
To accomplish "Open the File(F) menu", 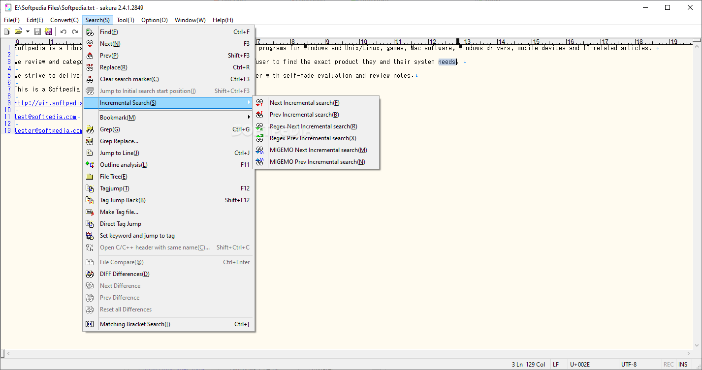I will [12, 20].
